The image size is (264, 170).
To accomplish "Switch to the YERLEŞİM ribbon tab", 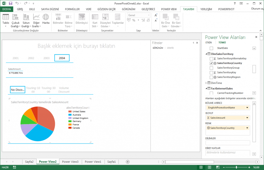I will point(206,9).
